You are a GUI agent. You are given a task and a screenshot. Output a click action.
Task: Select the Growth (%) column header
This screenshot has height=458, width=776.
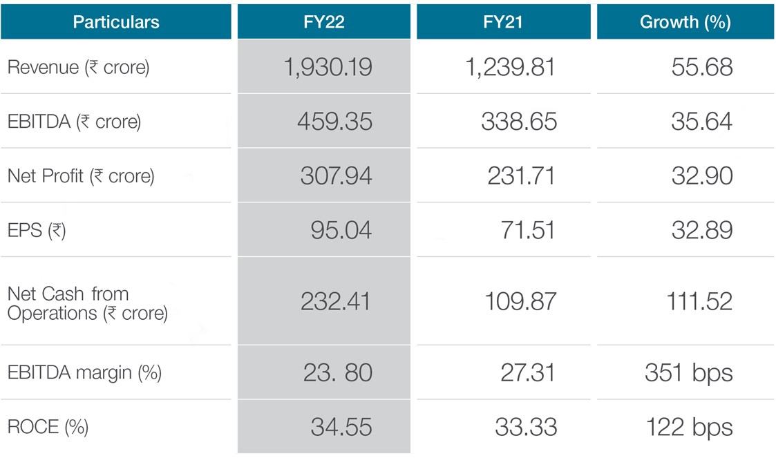coord(685,22)
